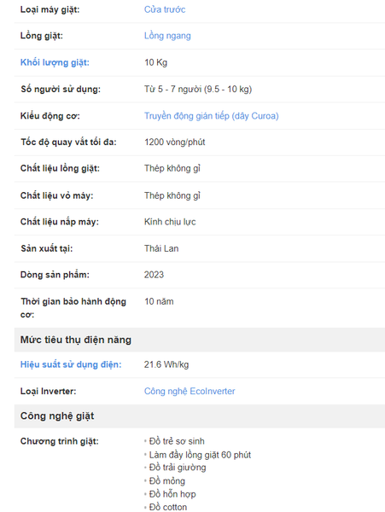
Task: Click the 'Đồ trẻ sơ sinh' program item
Action: [177, 441]
